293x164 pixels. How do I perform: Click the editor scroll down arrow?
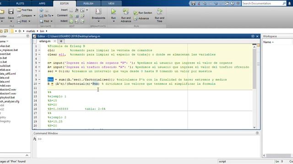[255, 128]
